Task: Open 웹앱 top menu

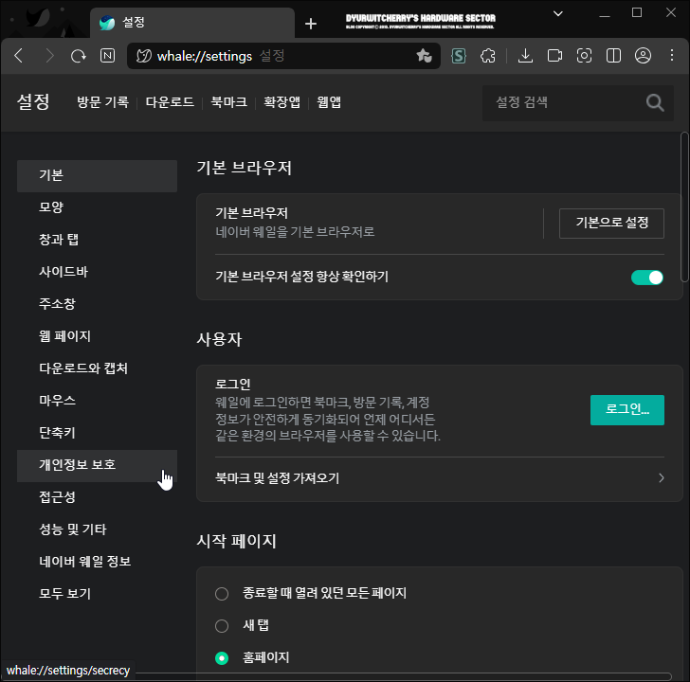Action: click(329, 102)
